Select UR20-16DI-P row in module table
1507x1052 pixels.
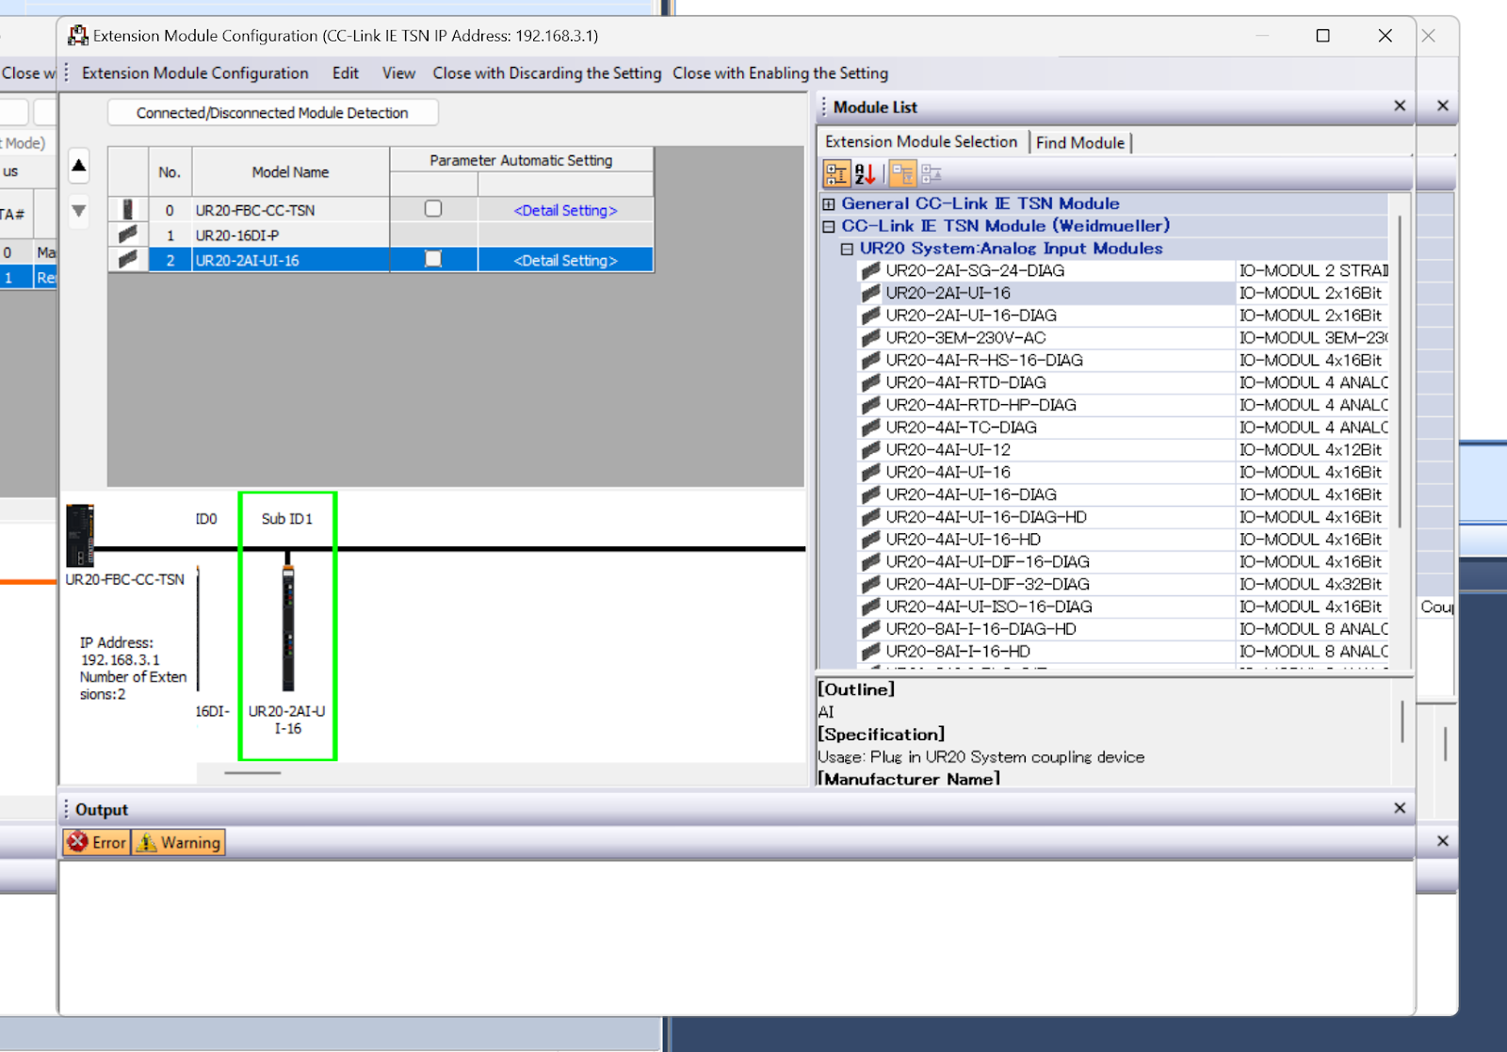coord(381,235)
